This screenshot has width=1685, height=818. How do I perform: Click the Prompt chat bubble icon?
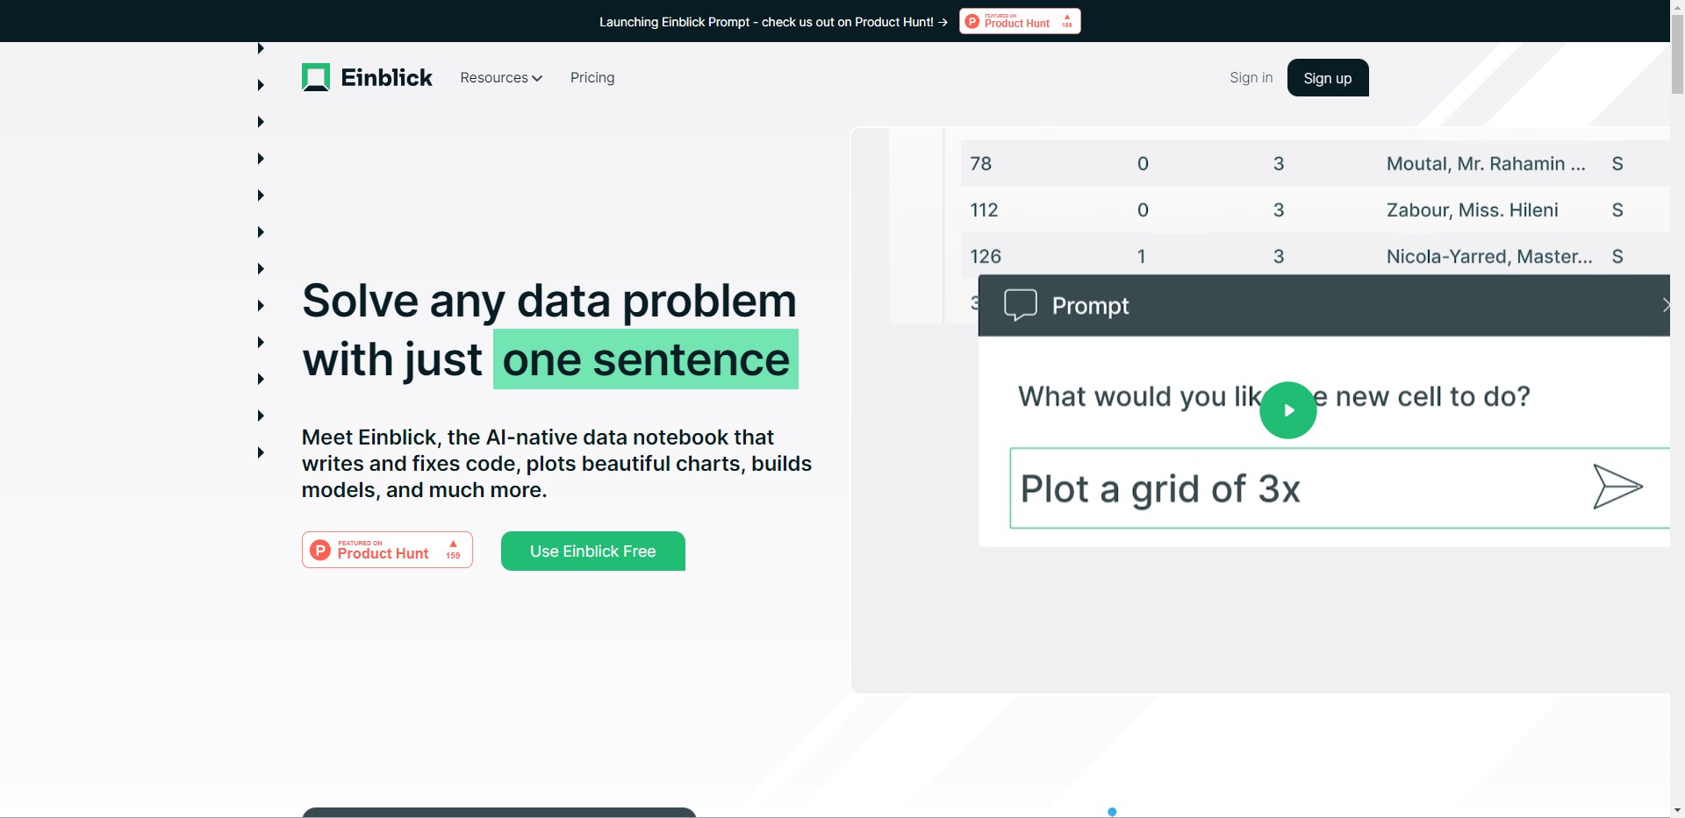click(x=1021, y=305)
